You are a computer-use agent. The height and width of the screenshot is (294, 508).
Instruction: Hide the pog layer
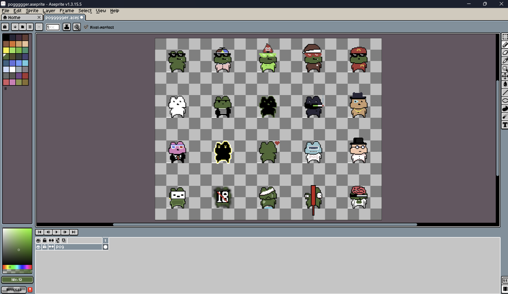click(39, 247)
